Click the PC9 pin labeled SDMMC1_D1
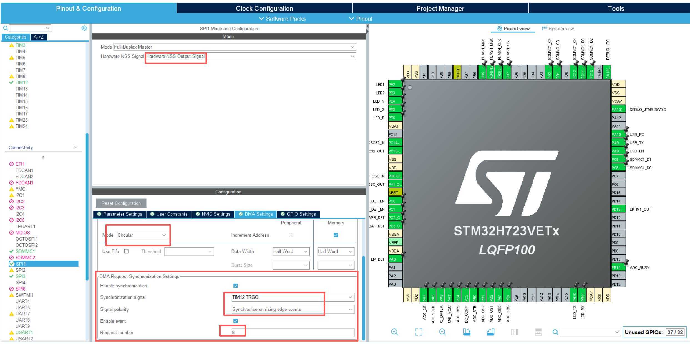This screenshot has width=690, height=344. click(x=618, y=159)
